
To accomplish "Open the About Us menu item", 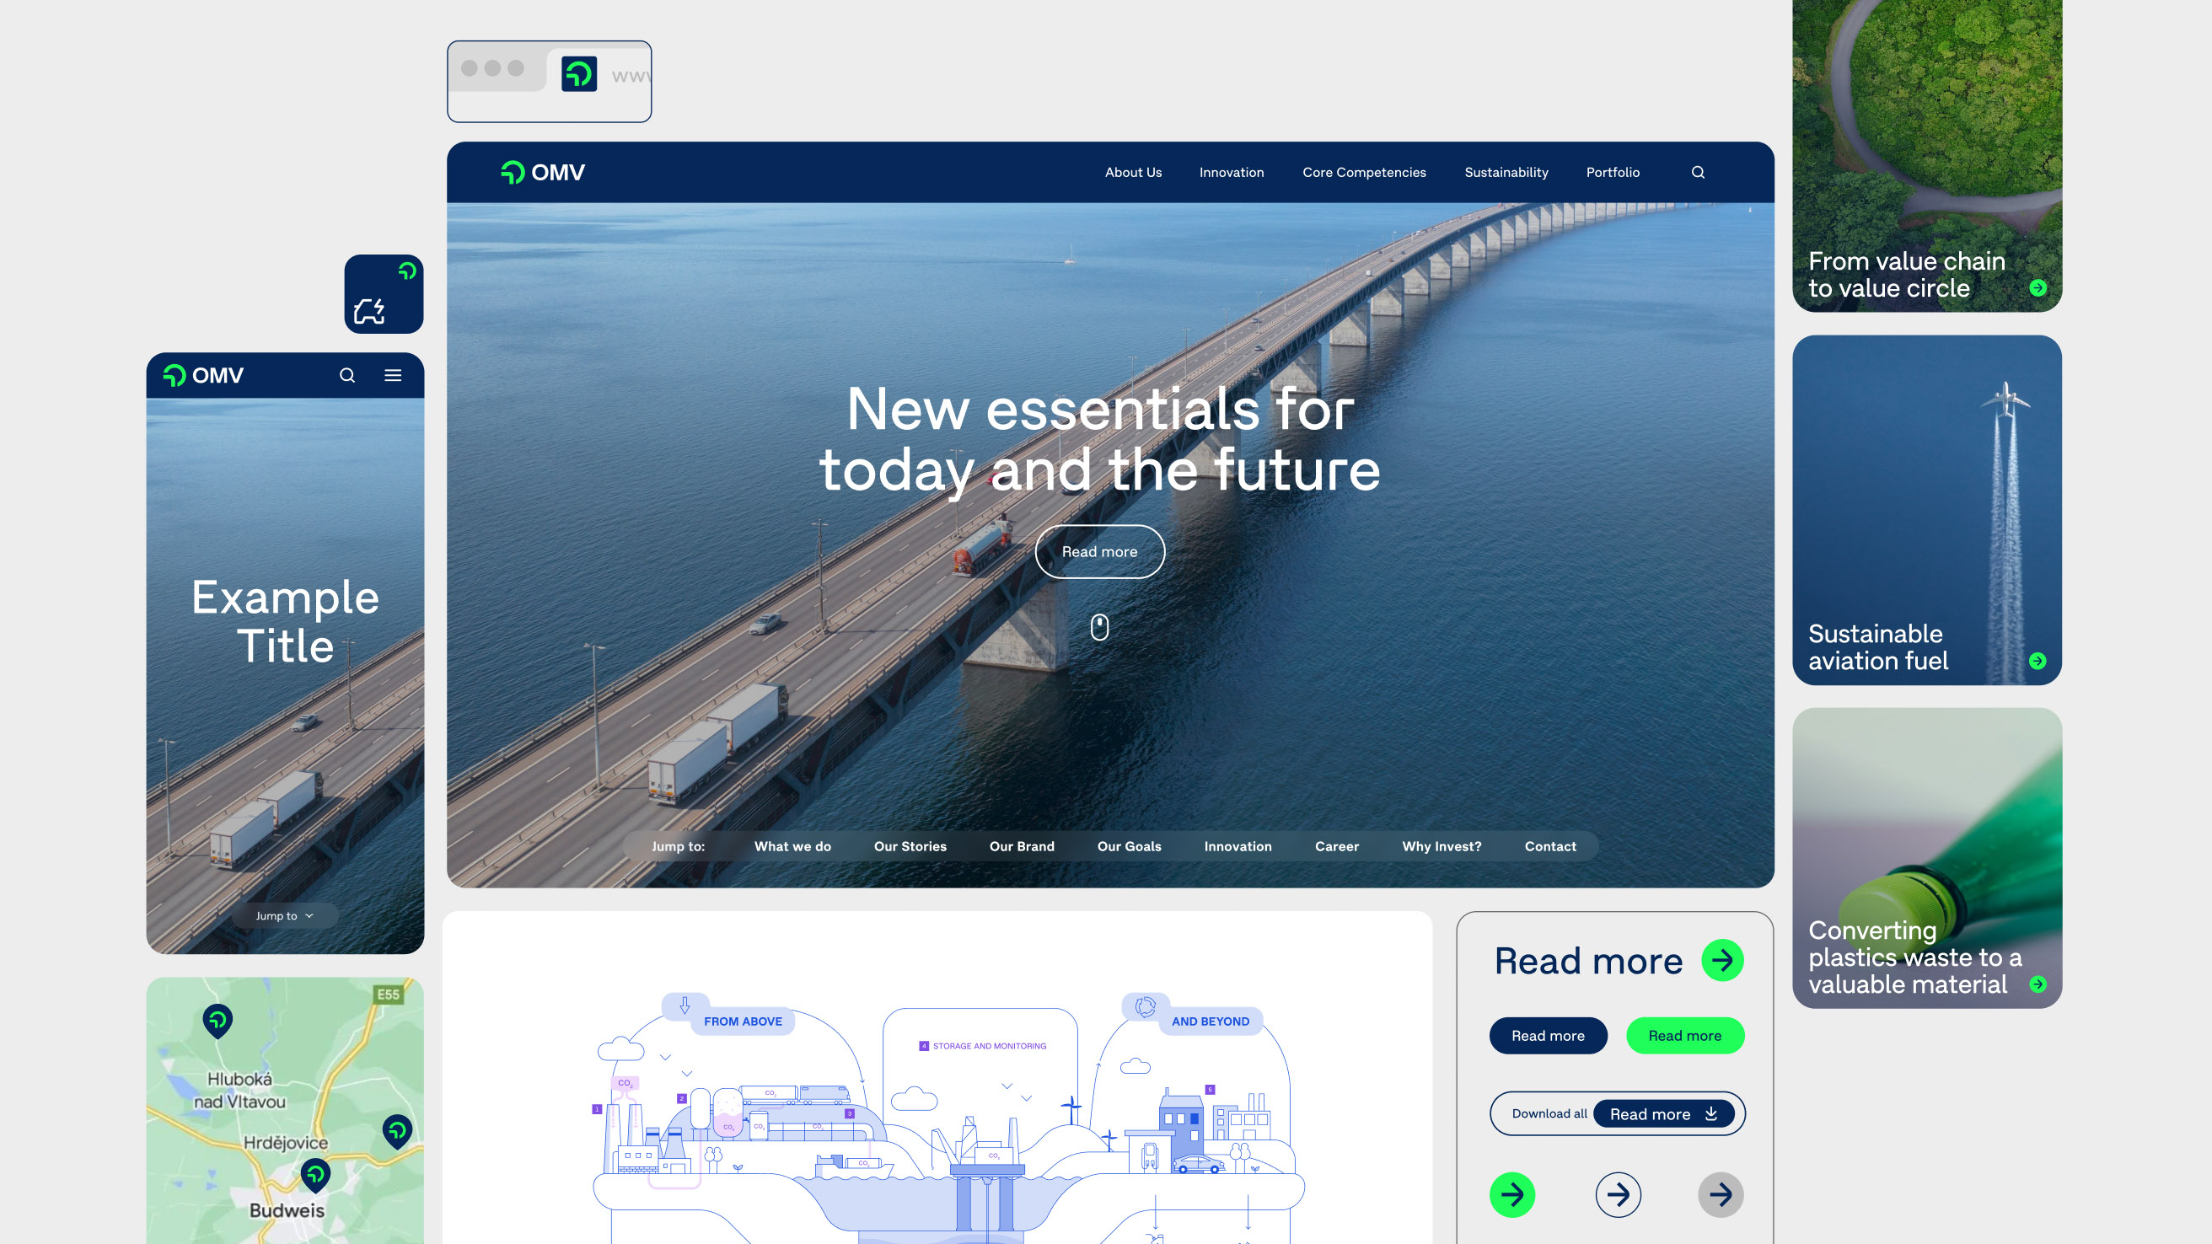I will [x=1133, y=173].
